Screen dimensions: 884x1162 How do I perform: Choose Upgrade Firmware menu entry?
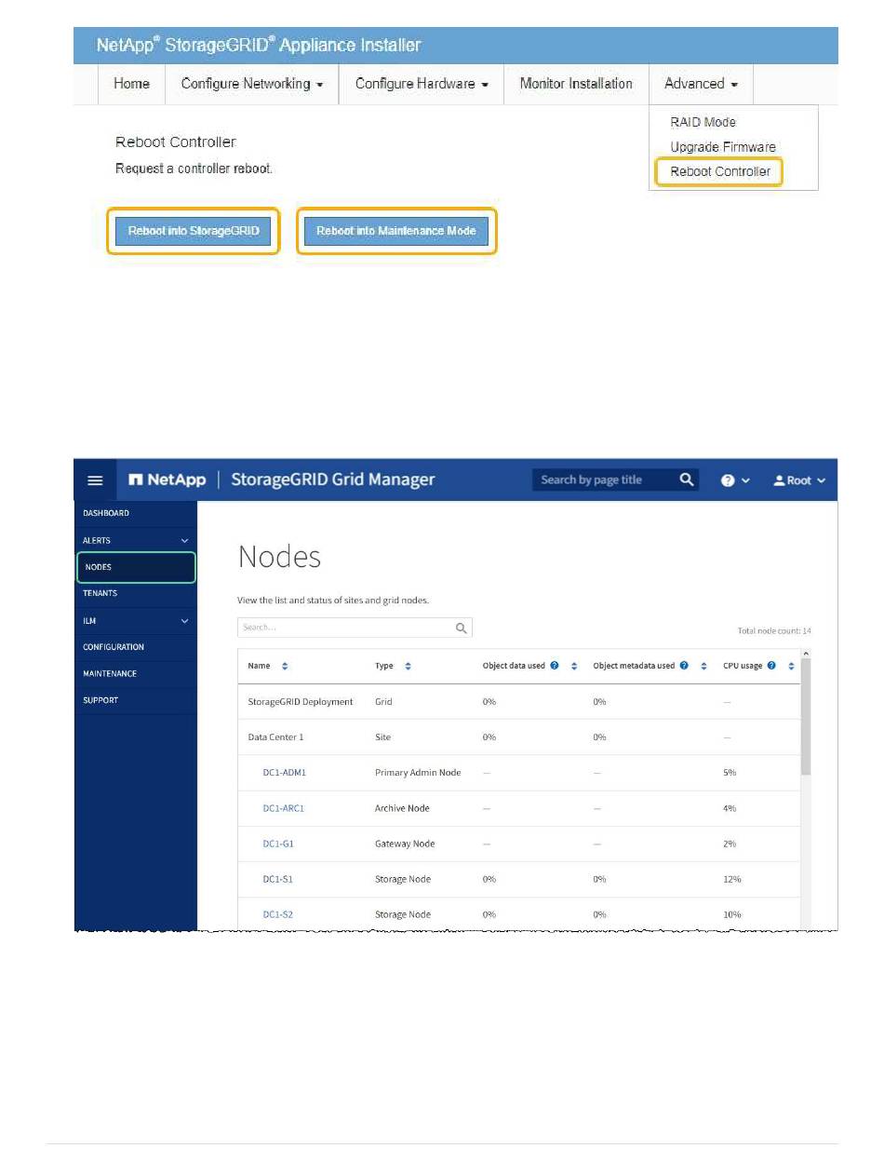pyautogui.click(x=723, y=147)
